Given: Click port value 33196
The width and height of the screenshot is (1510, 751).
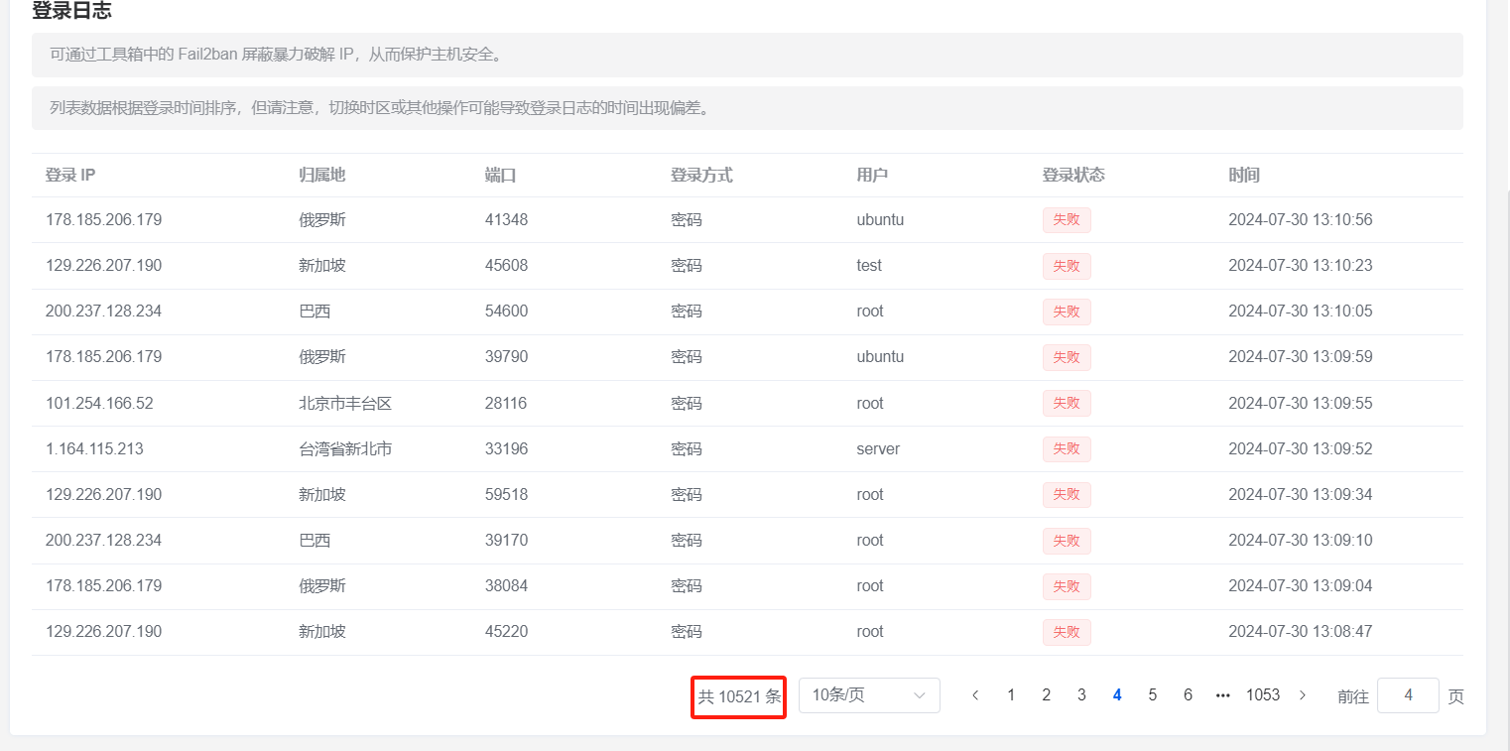Looking at the screenshot, I should point(506,449).
